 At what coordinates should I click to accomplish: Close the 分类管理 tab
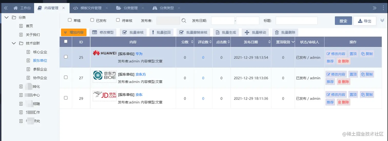[143, 8]
